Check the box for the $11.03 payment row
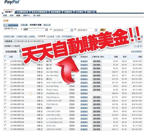Image resolution: width=144 pixels, height=131 pixels. (x=5, y=82)
